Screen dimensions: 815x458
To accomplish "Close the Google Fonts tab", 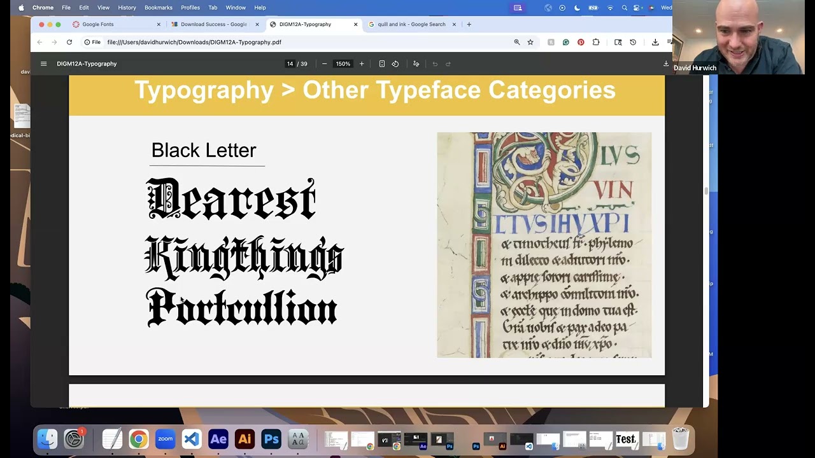I will [x=159, y=24].
